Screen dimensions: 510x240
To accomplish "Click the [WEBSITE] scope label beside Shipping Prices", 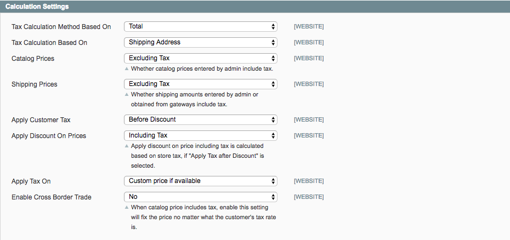I will [309, 84].
